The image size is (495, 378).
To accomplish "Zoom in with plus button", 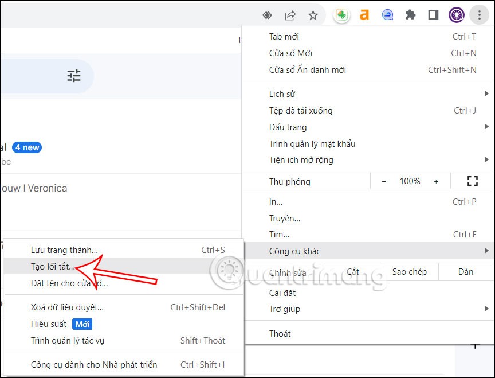I will 436,181.
